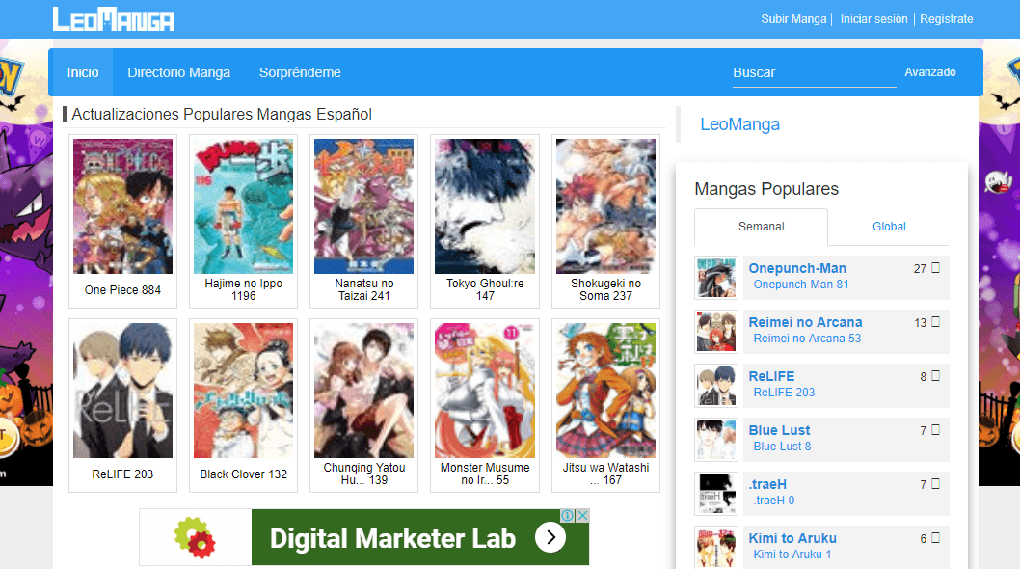Open the Tokyo Ghoul:re 147 cover
This screenshot has height=569, width=1020.
point(485,205)
